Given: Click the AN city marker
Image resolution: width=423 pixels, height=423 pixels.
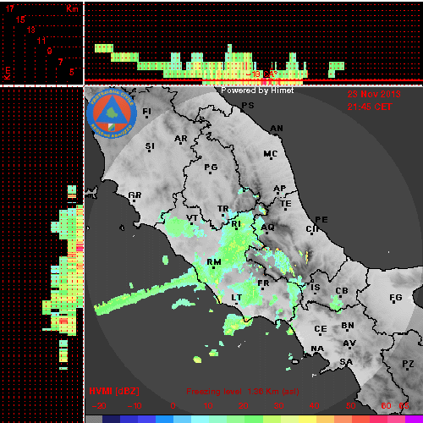Looking at the screenshot, I should pyautogui.click(x=277, y=129).
